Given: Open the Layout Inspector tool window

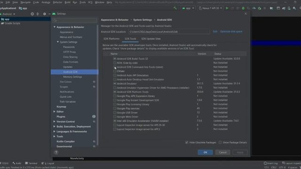Looking at the screenshot, I should click(291, 163).
